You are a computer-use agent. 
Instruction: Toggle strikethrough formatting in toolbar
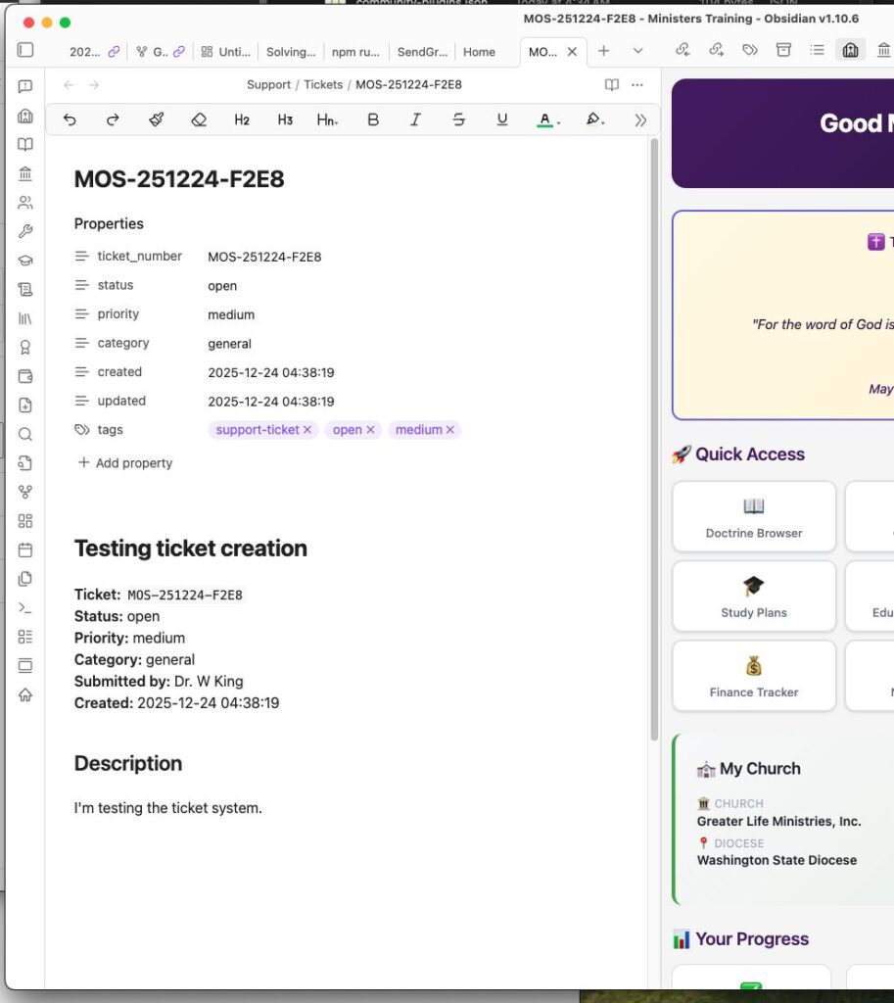(x=458, y=119)
